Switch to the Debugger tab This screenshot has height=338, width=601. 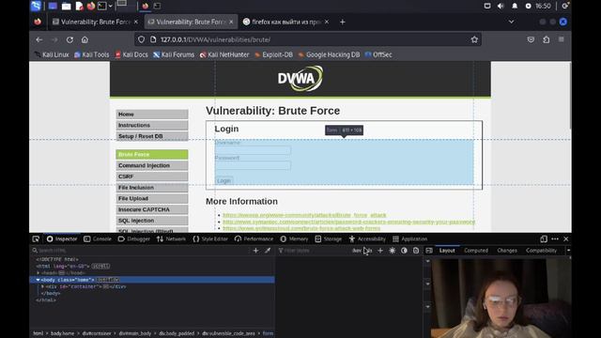133,239
